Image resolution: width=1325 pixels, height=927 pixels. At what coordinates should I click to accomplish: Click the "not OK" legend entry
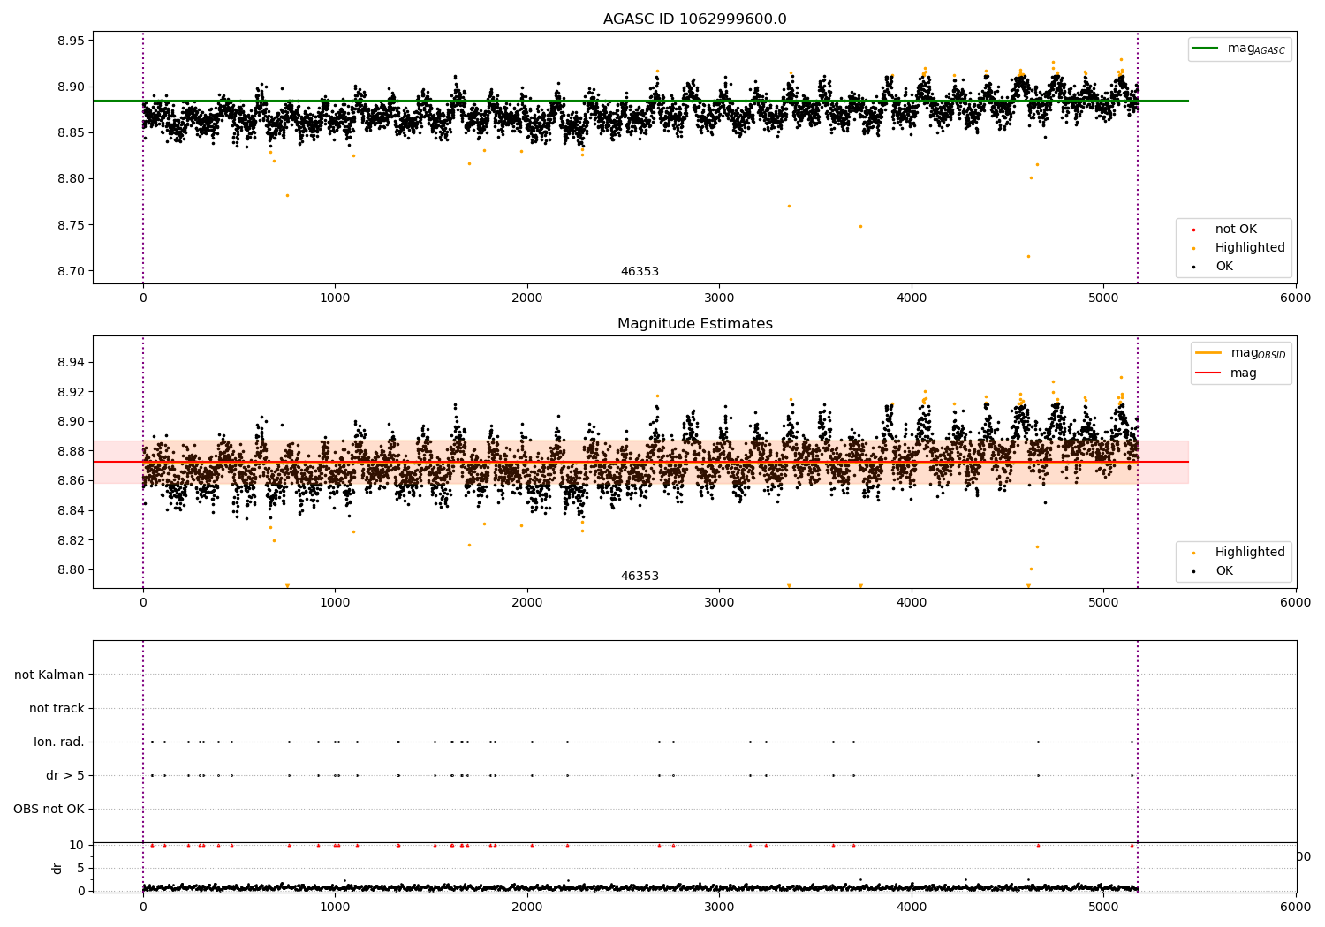(1235, 230)
